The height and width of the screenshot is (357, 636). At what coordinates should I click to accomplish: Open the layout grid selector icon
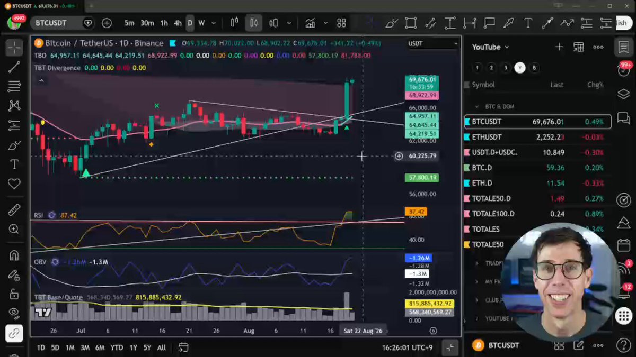pos(341,23)
